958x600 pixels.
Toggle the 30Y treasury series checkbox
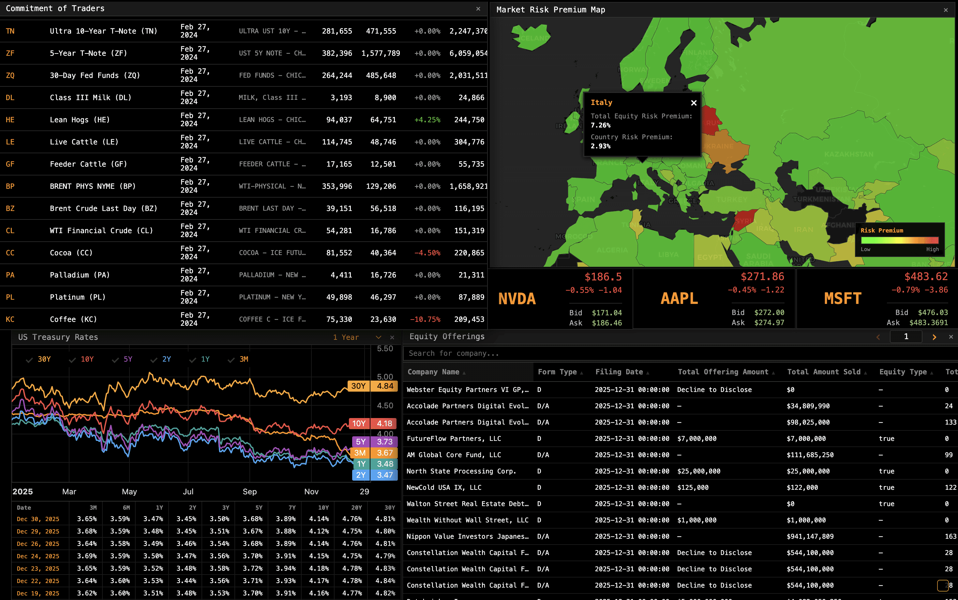click(x=29, y=360)
